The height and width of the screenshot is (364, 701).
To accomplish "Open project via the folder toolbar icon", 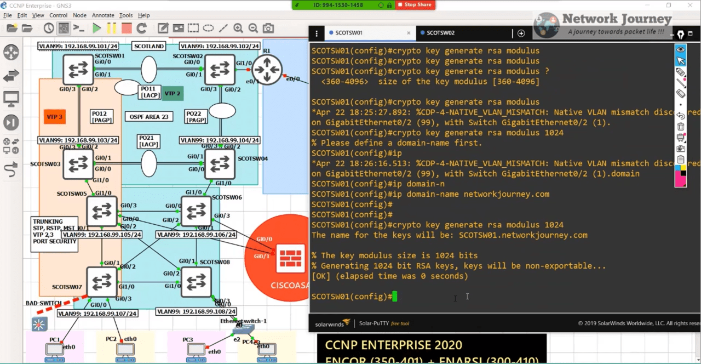I will coord(27,28).
